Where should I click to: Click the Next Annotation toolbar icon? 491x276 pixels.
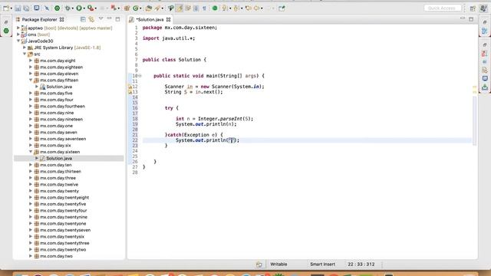pyautogui.click(x=224, y=8)
